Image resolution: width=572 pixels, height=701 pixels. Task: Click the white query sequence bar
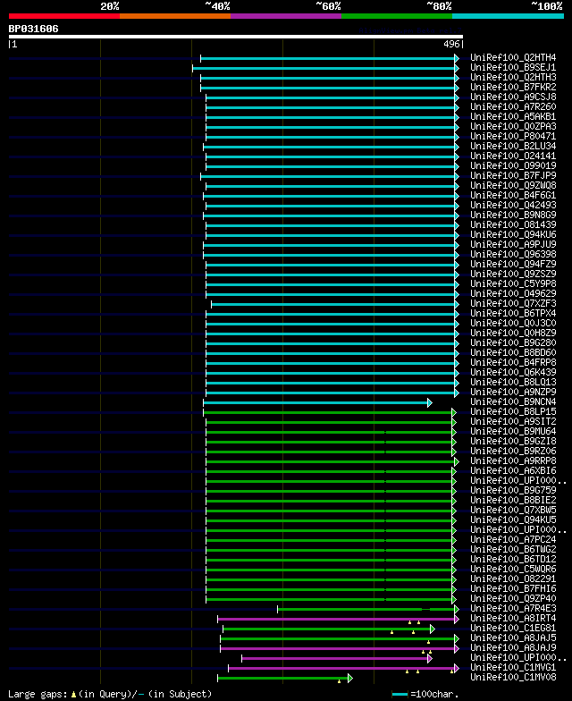pos(236,37)
